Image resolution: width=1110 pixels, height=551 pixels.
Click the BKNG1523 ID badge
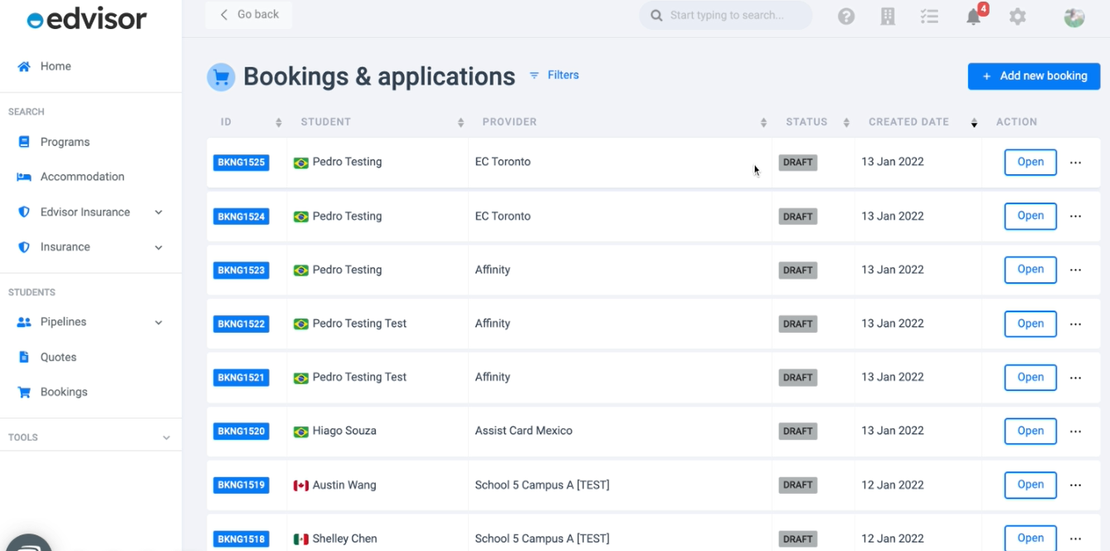click(241, 270)
